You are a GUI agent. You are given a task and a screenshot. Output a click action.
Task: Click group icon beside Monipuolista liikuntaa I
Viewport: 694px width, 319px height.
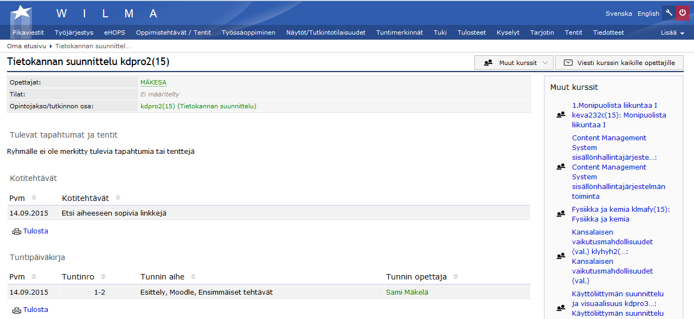coord(561,115)
